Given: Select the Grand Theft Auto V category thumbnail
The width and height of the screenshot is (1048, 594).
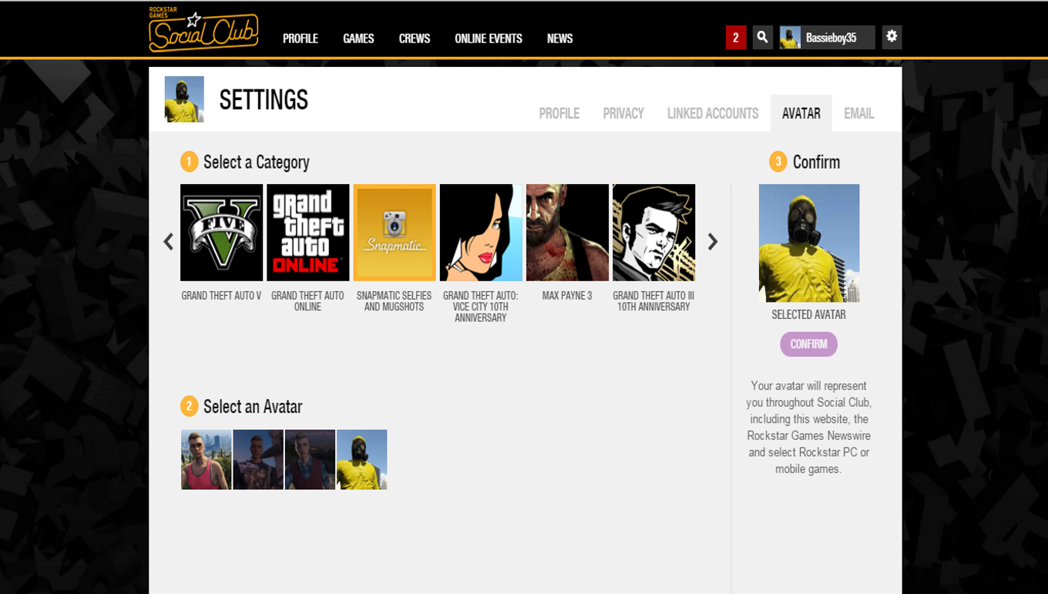Looking at the screenshot, I should point(221,233).
